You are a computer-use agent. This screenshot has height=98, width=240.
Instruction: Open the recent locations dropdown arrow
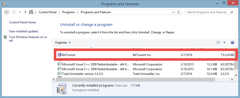(20, 12)
